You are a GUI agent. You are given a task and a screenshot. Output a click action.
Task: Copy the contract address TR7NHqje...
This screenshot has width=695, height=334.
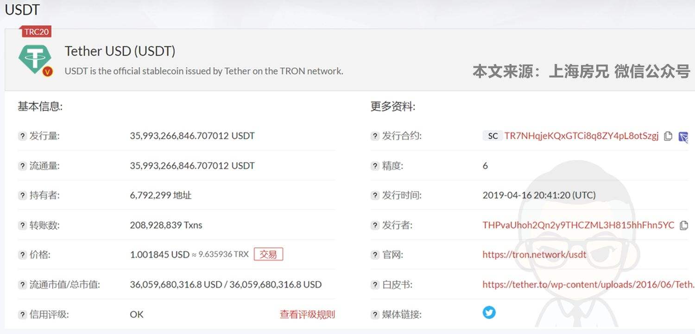pos(668,136)
